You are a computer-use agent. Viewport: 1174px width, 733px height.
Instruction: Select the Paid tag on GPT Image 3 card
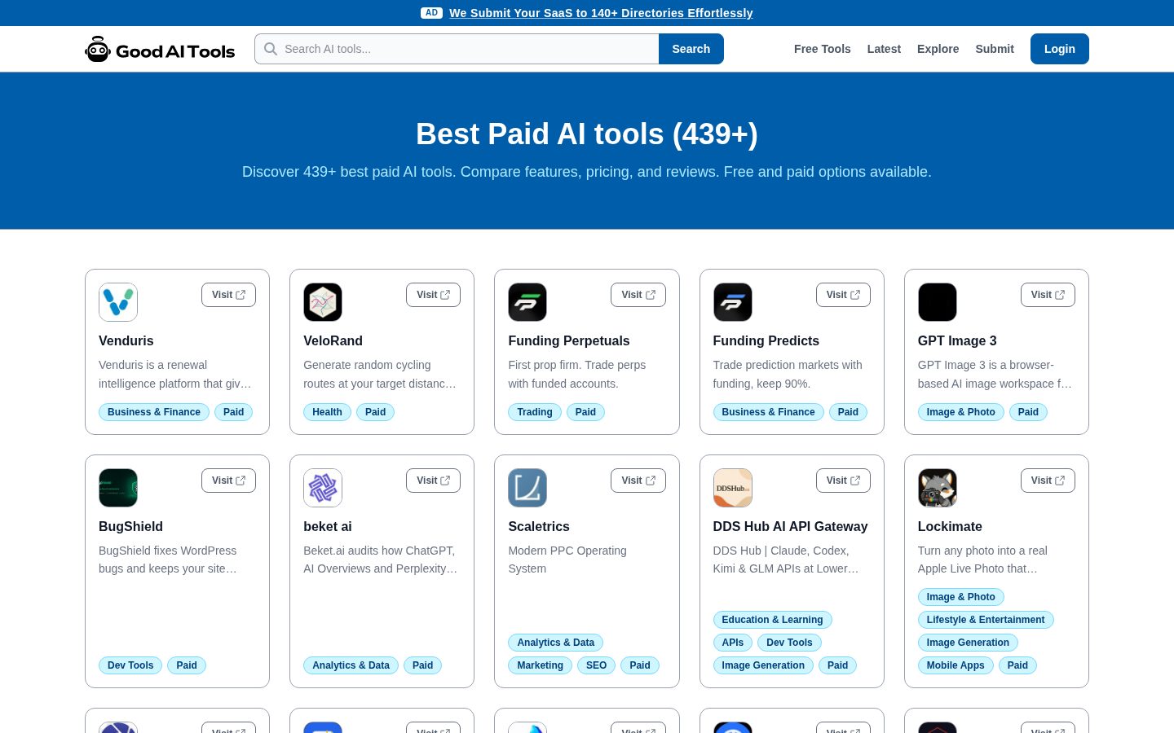pos(1028,412)
